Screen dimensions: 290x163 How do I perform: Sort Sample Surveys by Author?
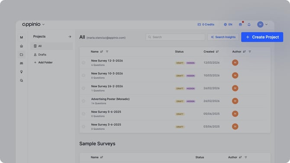(x=240, y=157)
